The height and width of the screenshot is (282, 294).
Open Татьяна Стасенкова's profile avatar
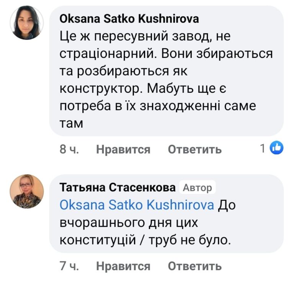27,191
